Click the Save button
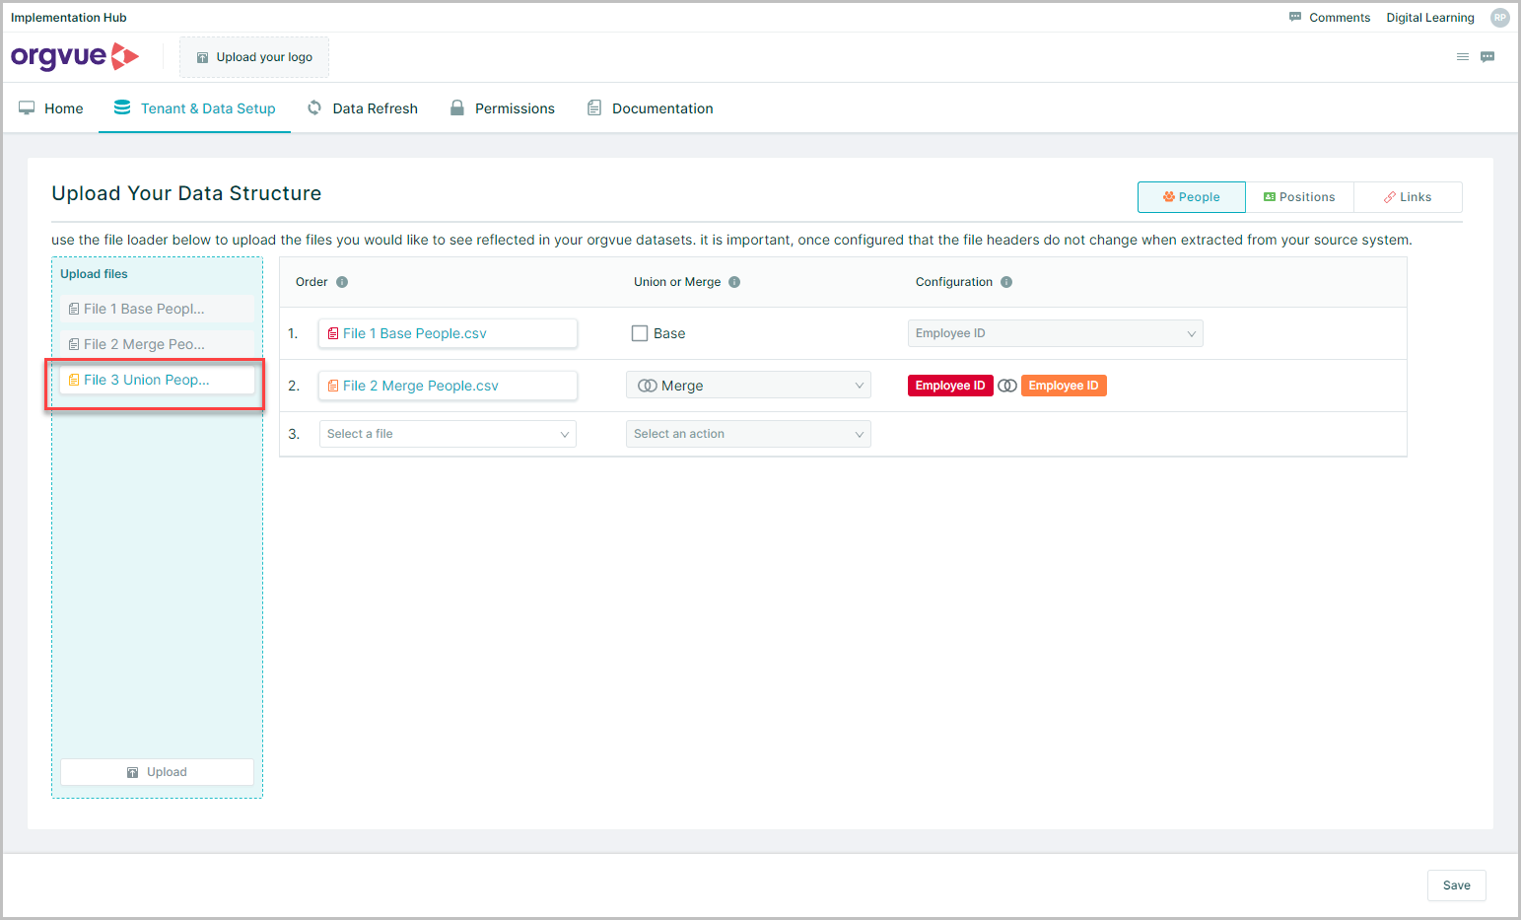This screenshot has height=920, width=1521. tap(1456, 885)
